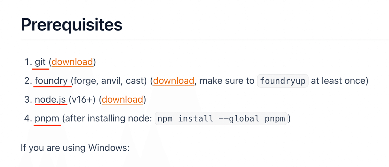Click the sentence If you are using Windows:

point(75,148)
